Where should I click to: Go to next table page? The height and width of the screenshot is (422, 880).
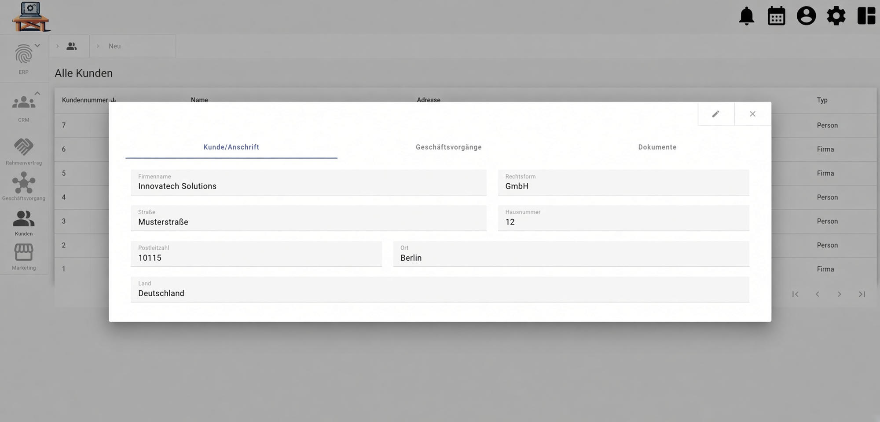[x=839, y=294]
